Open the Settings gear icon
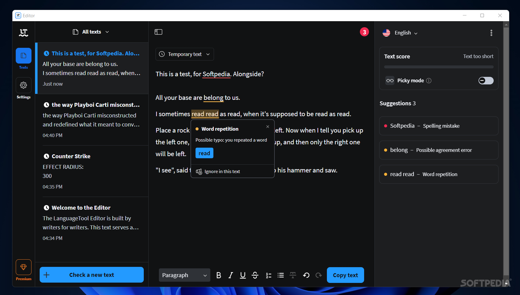This screenshot has width=520, height=295. [24, 85]
